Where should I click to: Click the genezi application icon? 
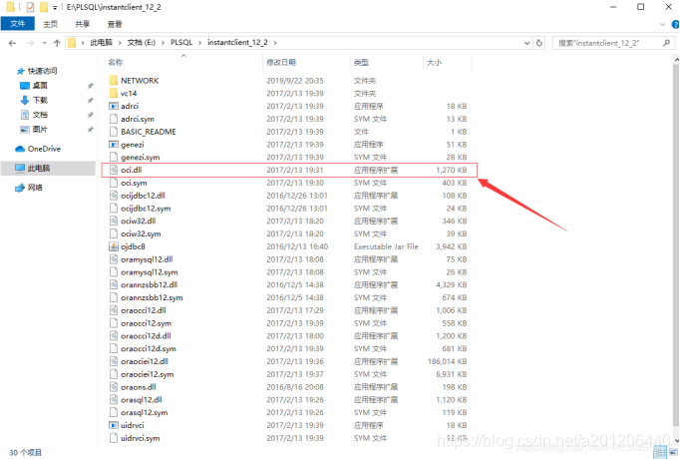(114, 145)
